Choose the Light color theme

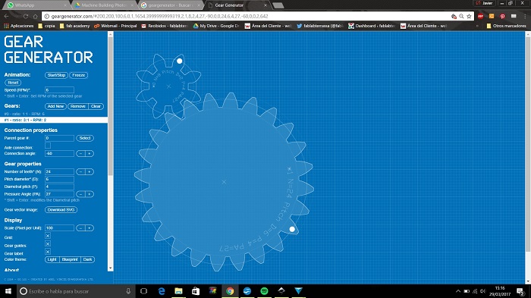52,259
